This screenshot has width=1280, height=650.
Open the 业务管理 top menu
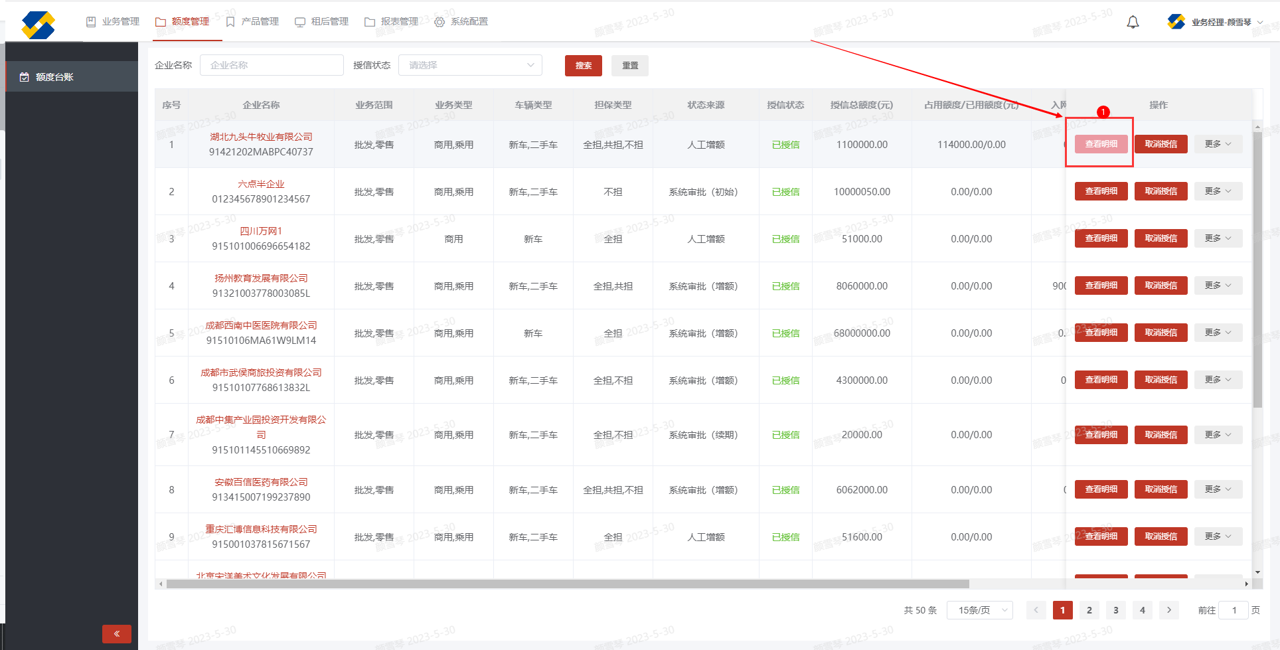tap(113, 22)
